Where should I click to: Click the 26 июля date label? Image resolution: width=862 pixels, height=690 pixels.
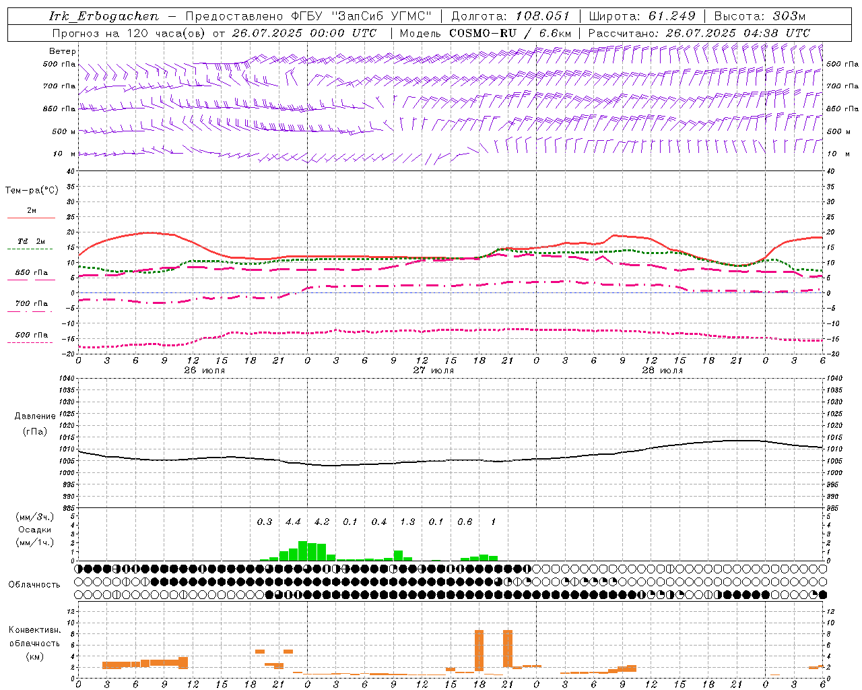pos(205,371)
